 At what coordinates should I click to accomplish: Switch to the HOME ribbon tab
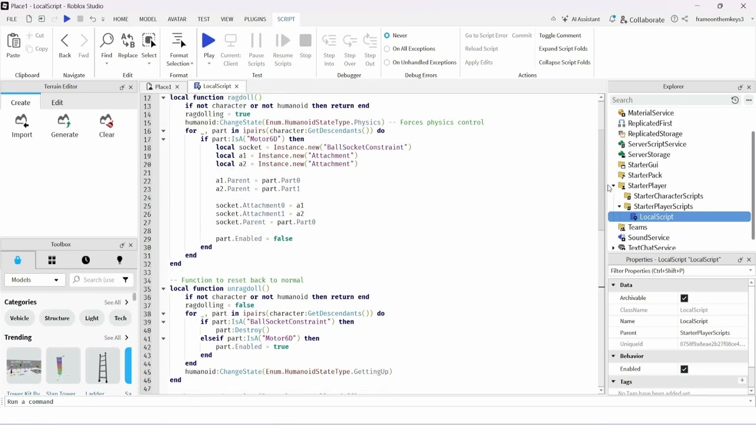click(120, 19)
